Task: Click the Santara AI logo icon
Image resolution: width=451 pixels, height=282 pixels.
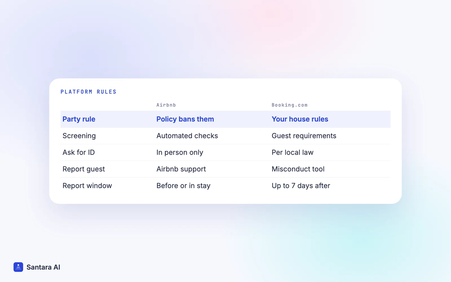Action: tap(18, 267)
